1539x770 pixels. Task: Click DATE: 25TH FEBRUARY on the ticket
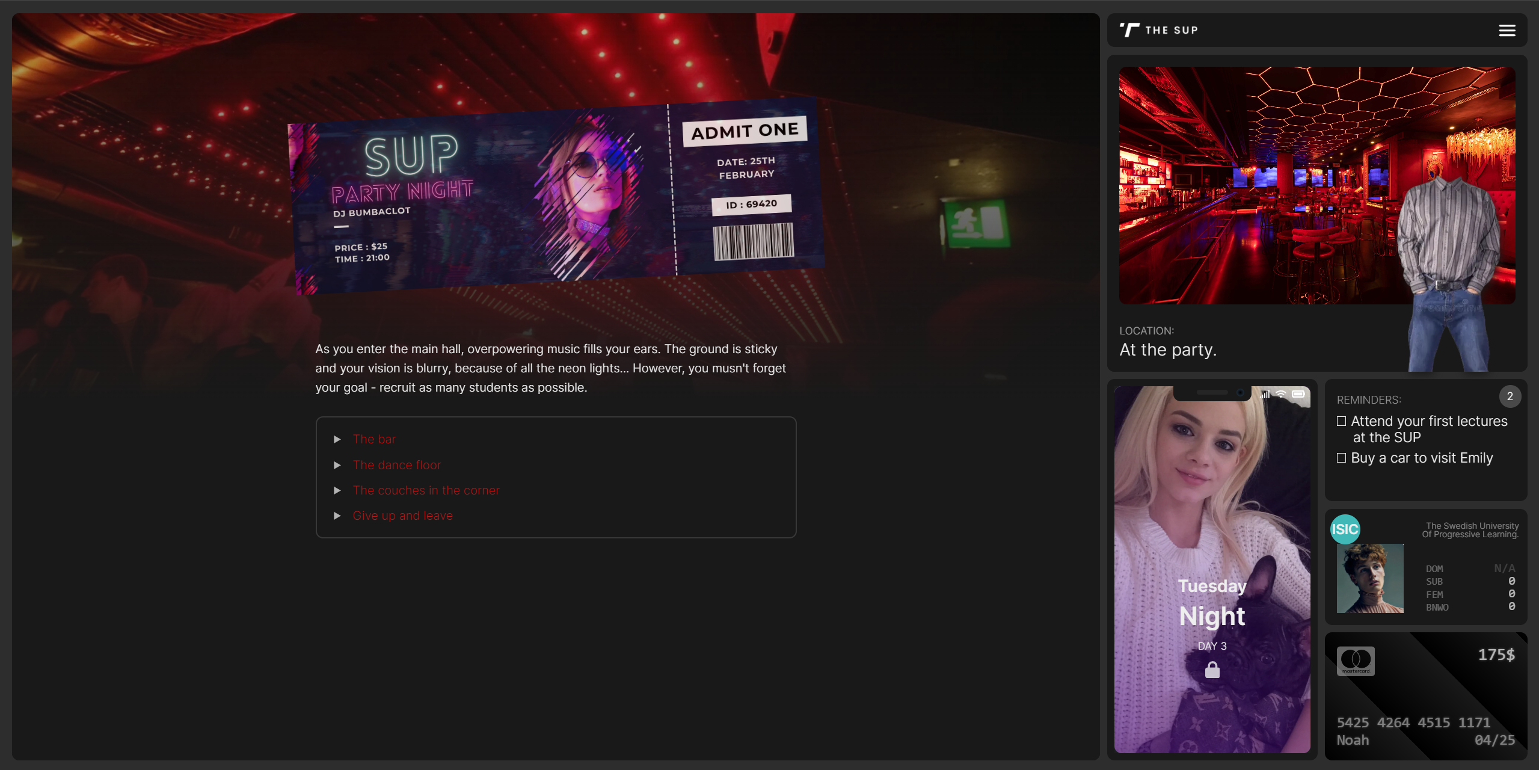(x=746, y=168)
